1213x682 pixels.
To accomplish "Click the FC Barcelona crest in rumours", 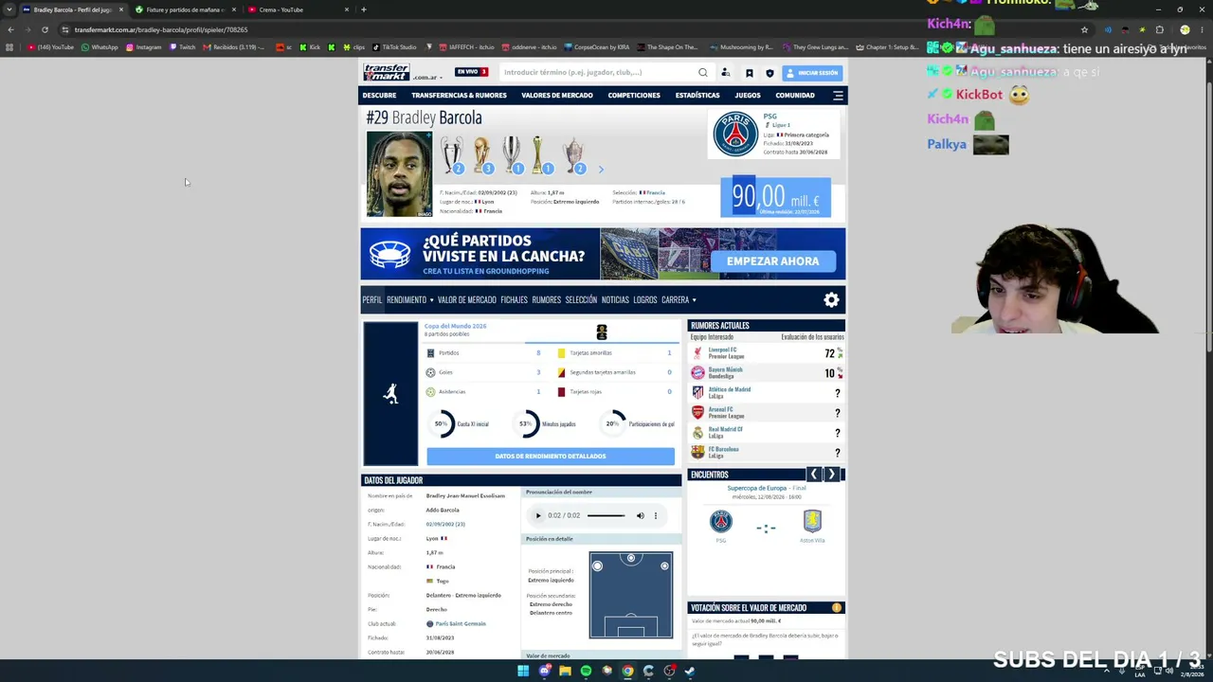I will [x=698, y=453].
